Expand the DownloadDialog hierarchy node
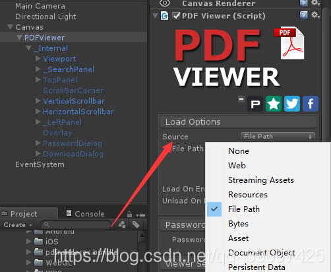Image resolution: width=331 pixels, height=272 pixels. [38, 153]
